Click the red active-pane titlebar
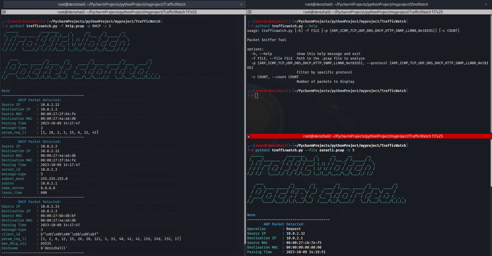The image size is (492, 256). [373, 136]
